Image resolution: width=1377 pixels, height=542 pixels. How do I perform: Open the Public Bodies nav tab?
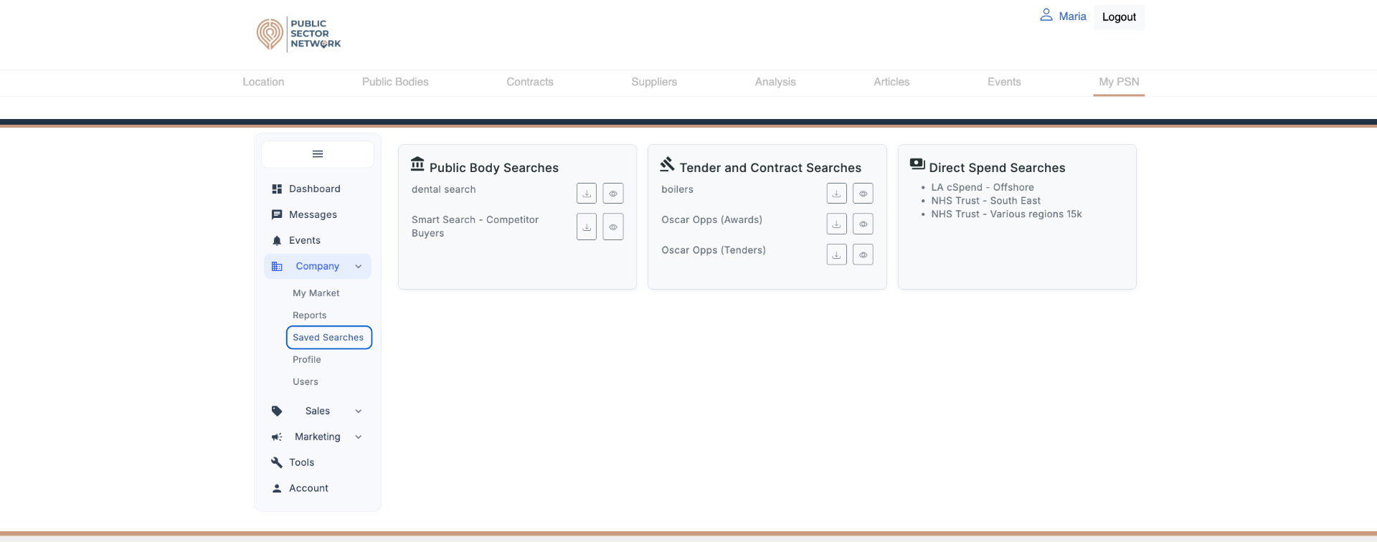395,82
